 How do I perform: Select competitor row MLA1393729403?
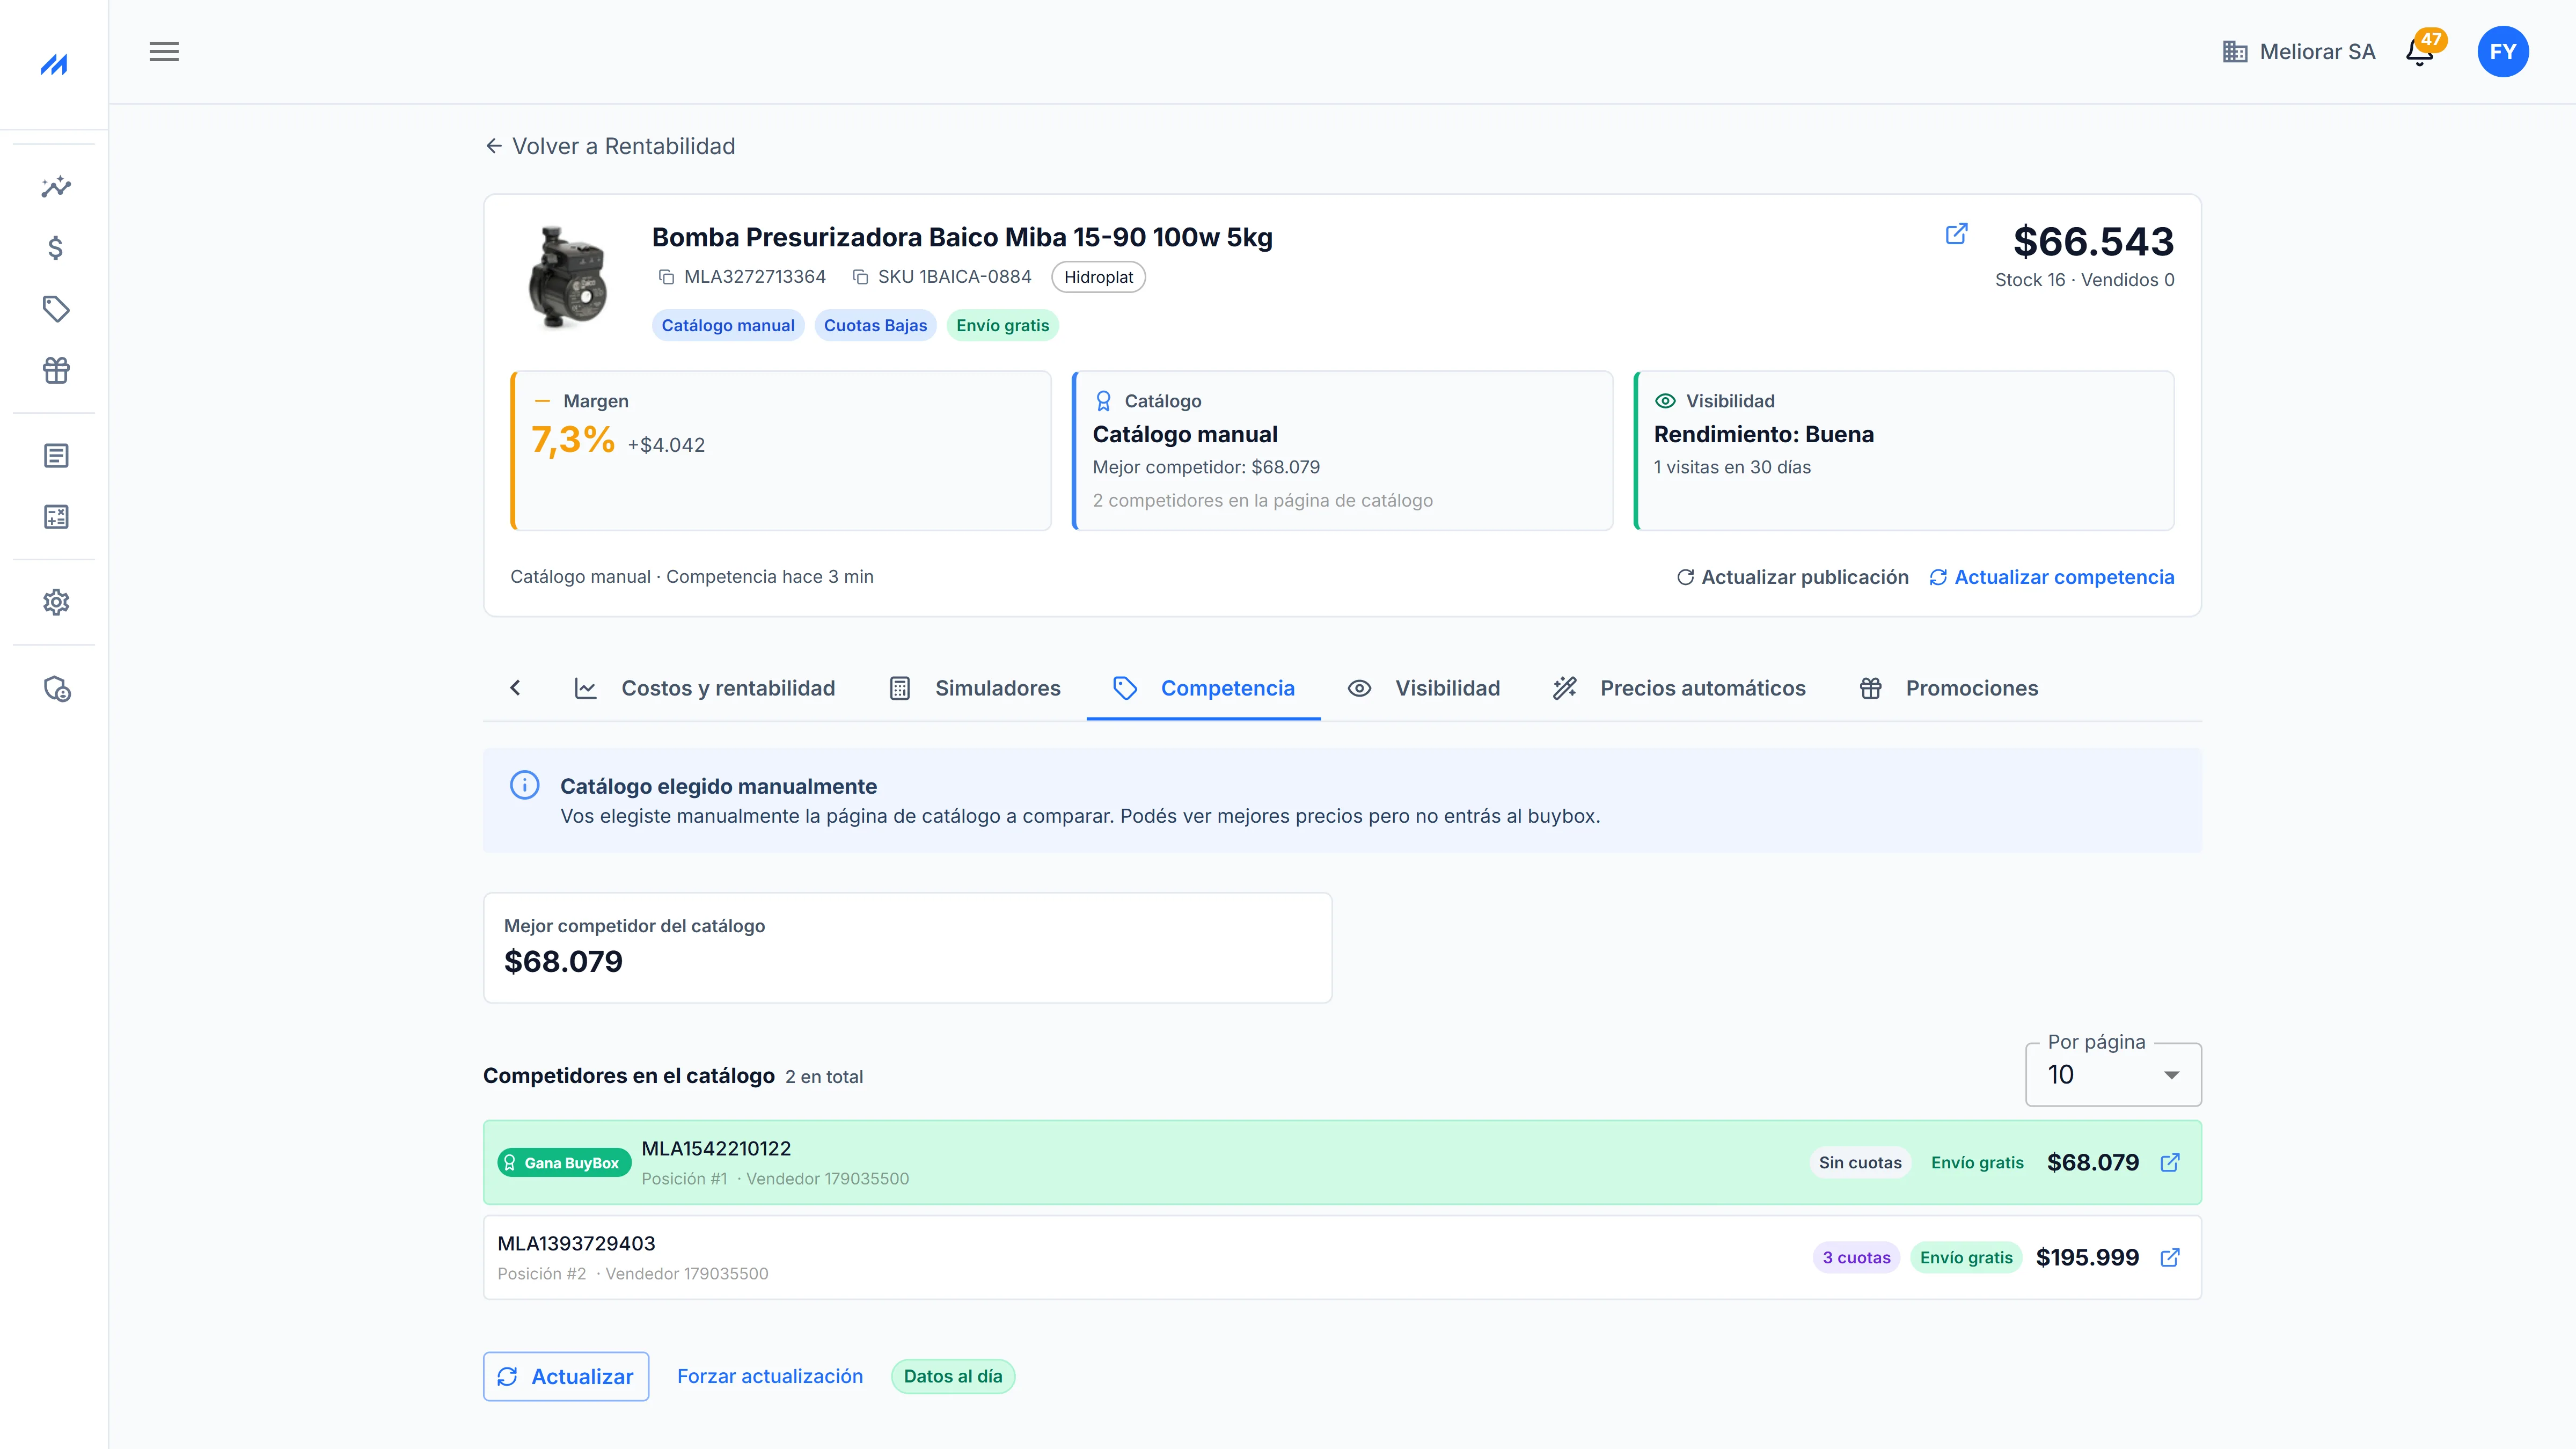click(x=1342, y=1258)
